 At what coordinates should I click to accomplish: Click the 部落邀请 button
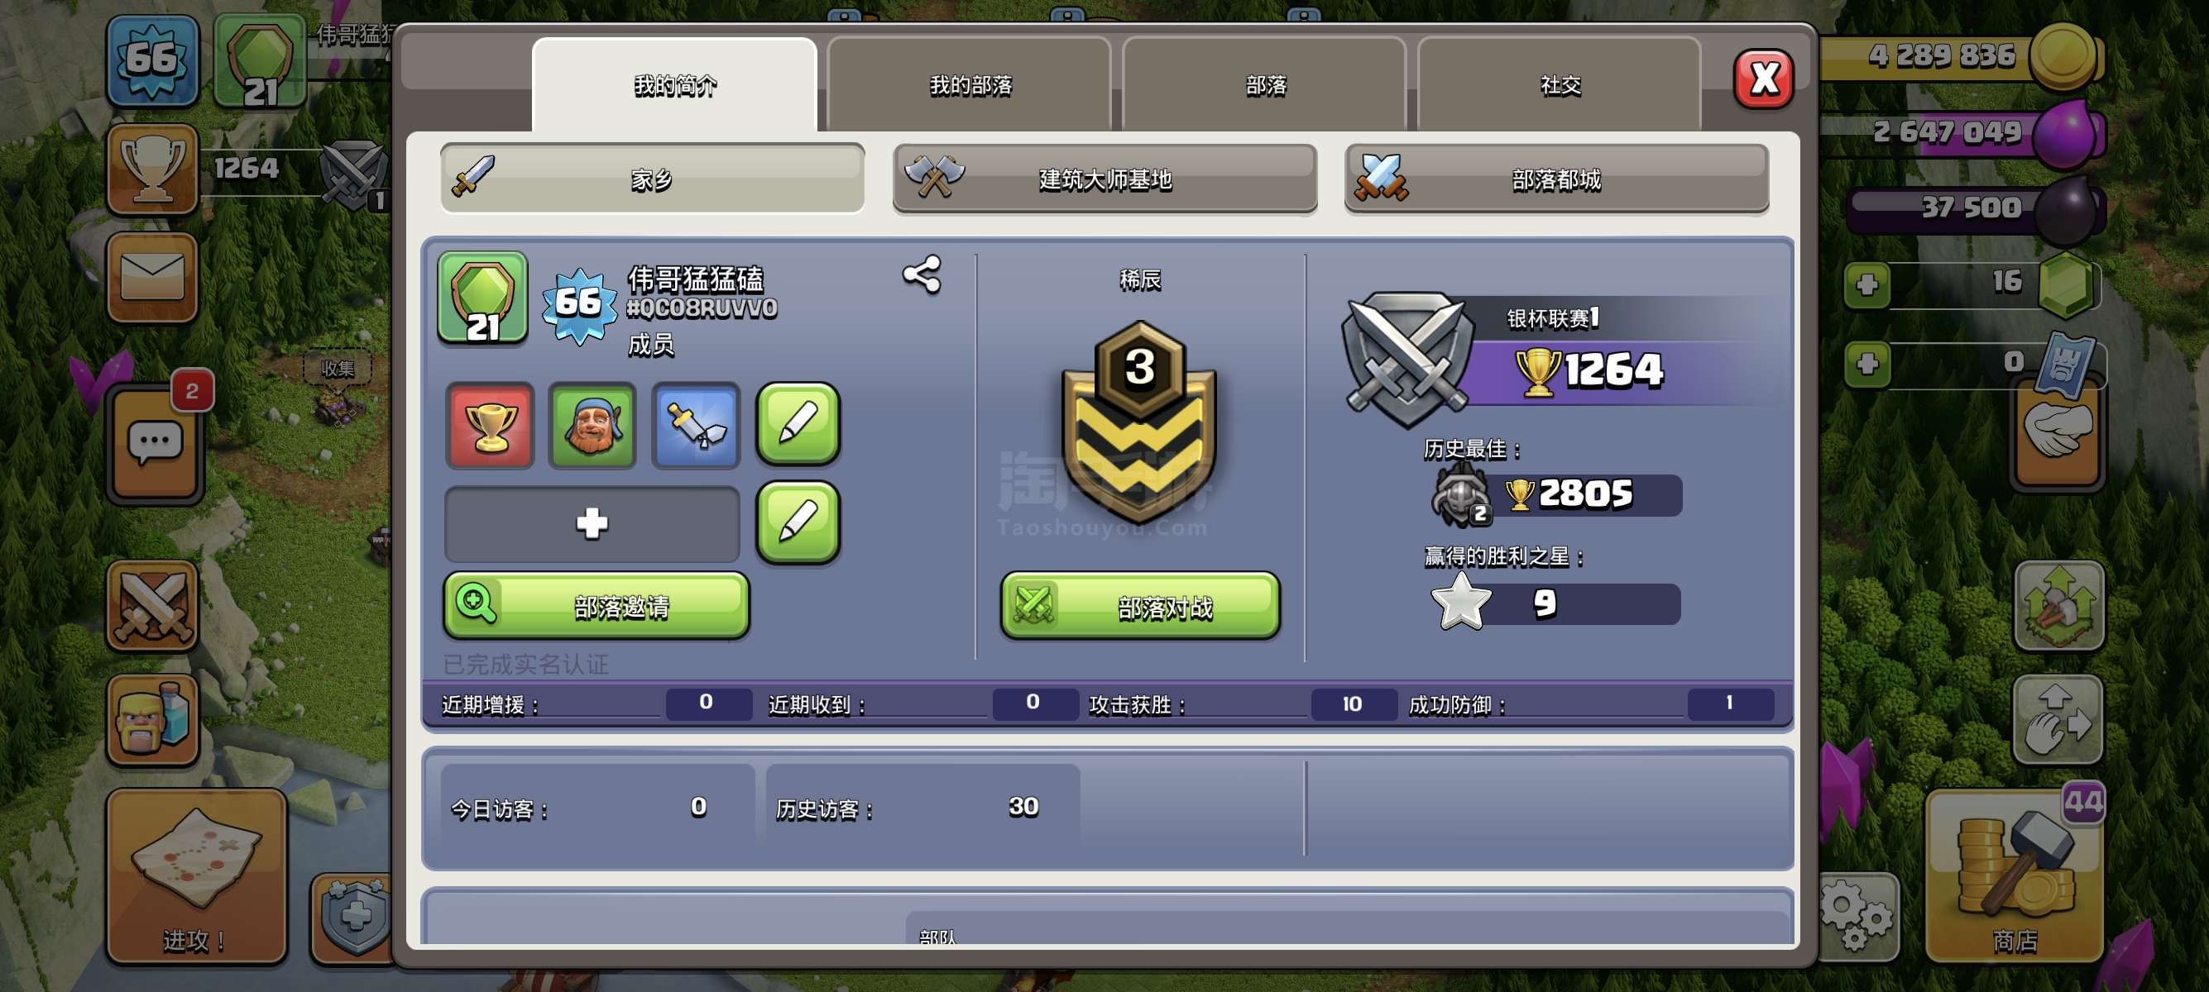pos(596,606)
